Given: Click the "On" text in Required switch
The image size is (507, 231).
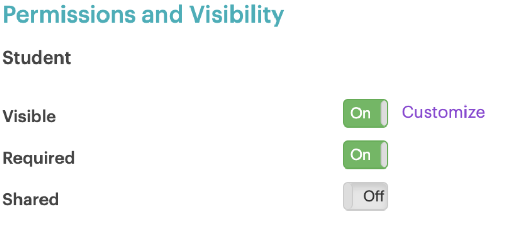Looking at the screenshot, I should pyautogui.click(x=360, y=155).
